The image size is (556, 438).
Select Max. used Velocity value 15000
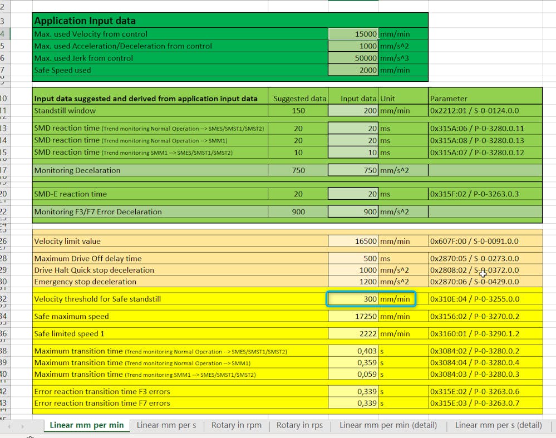pos(353,34)
